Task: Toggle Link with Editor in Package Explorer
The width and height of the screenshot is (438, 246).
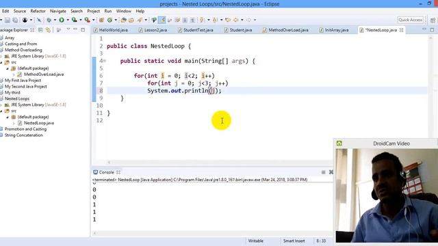Action: tap(49, 30)
